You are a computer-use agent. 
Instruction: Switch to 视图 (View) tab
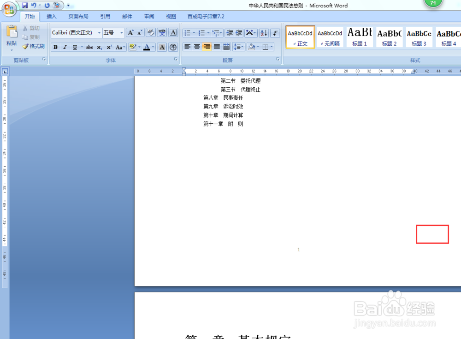171,17
